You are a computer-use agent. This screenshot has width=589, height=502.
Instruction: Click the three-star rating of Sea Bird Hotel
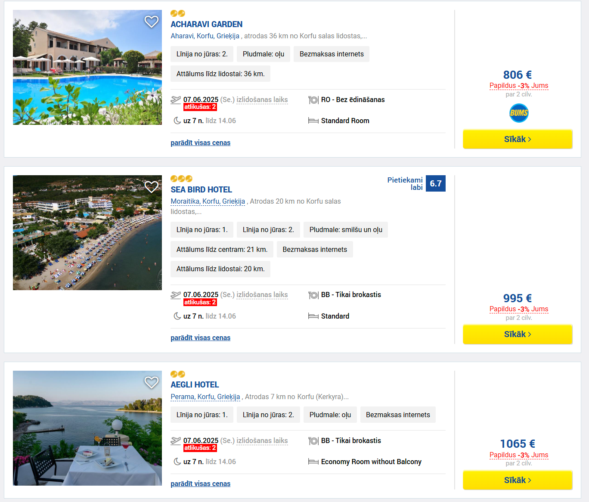click(181, 179)
